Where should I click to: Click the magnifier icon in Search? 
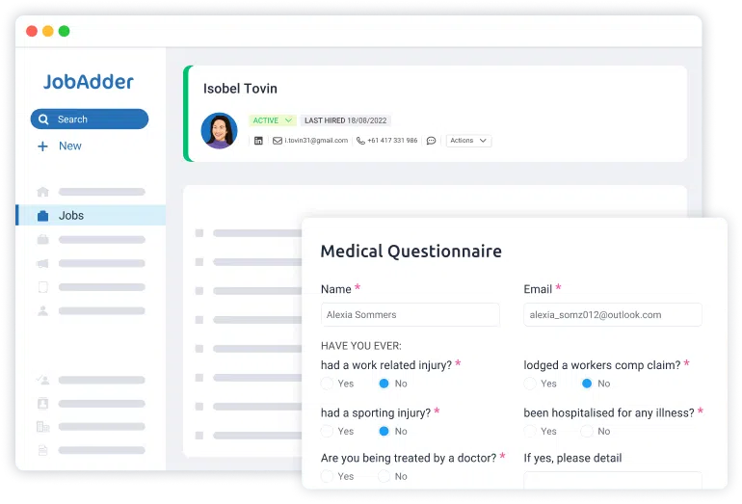[x=43, y=119]
